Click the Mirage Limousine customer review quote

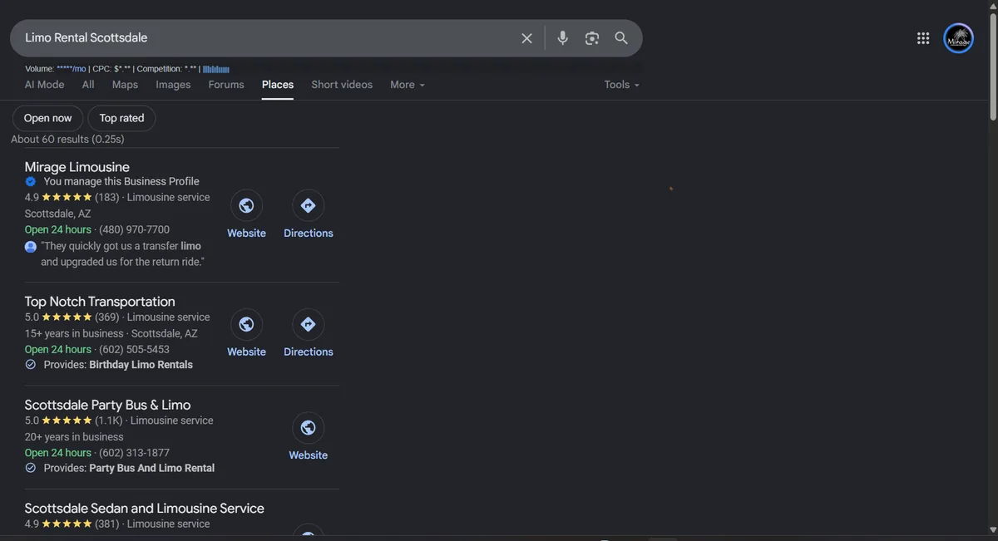coord(122,254)
